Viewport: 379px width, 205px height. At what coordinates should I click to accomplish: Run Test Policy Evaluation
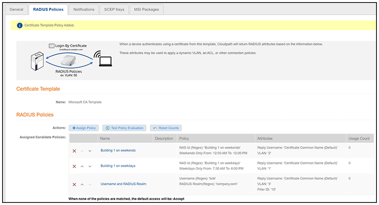click(124, 128)
